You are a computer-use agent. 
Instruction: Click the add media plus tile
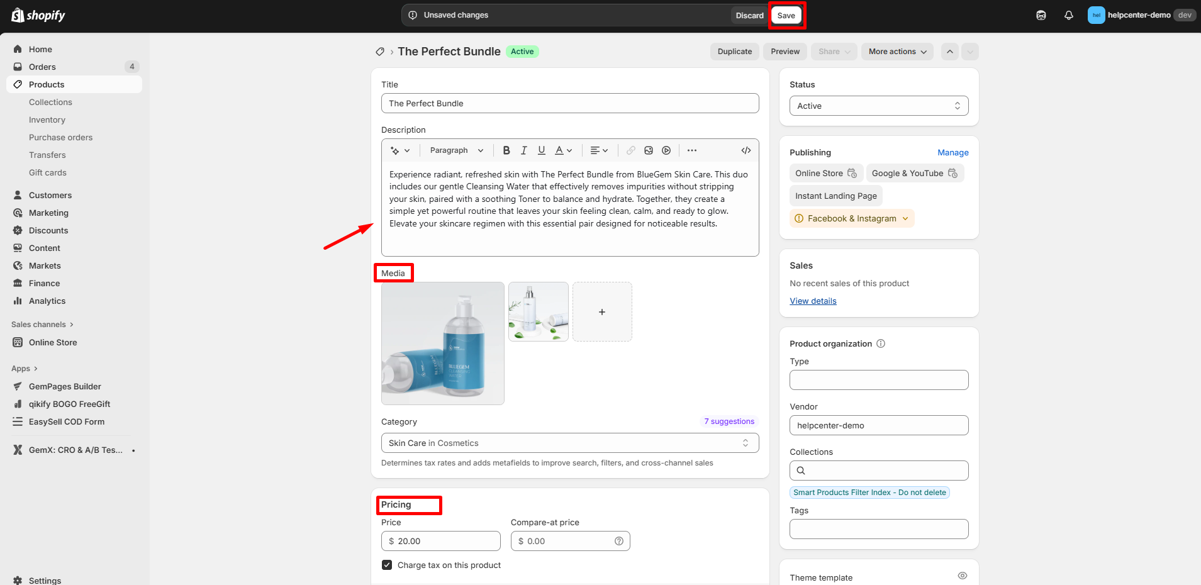(x=602, y=312)
